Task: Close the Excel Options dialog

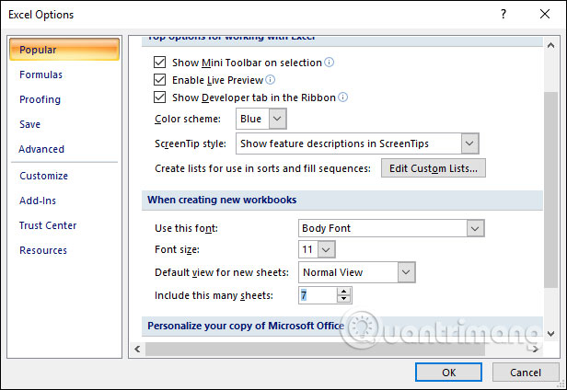Action: (x=545, y=14)
